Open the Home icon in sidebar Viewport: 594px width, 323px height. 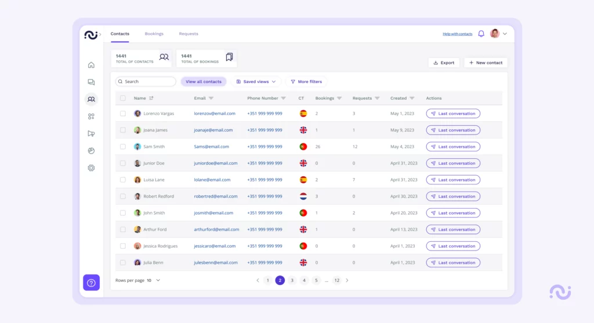[91, 65]
